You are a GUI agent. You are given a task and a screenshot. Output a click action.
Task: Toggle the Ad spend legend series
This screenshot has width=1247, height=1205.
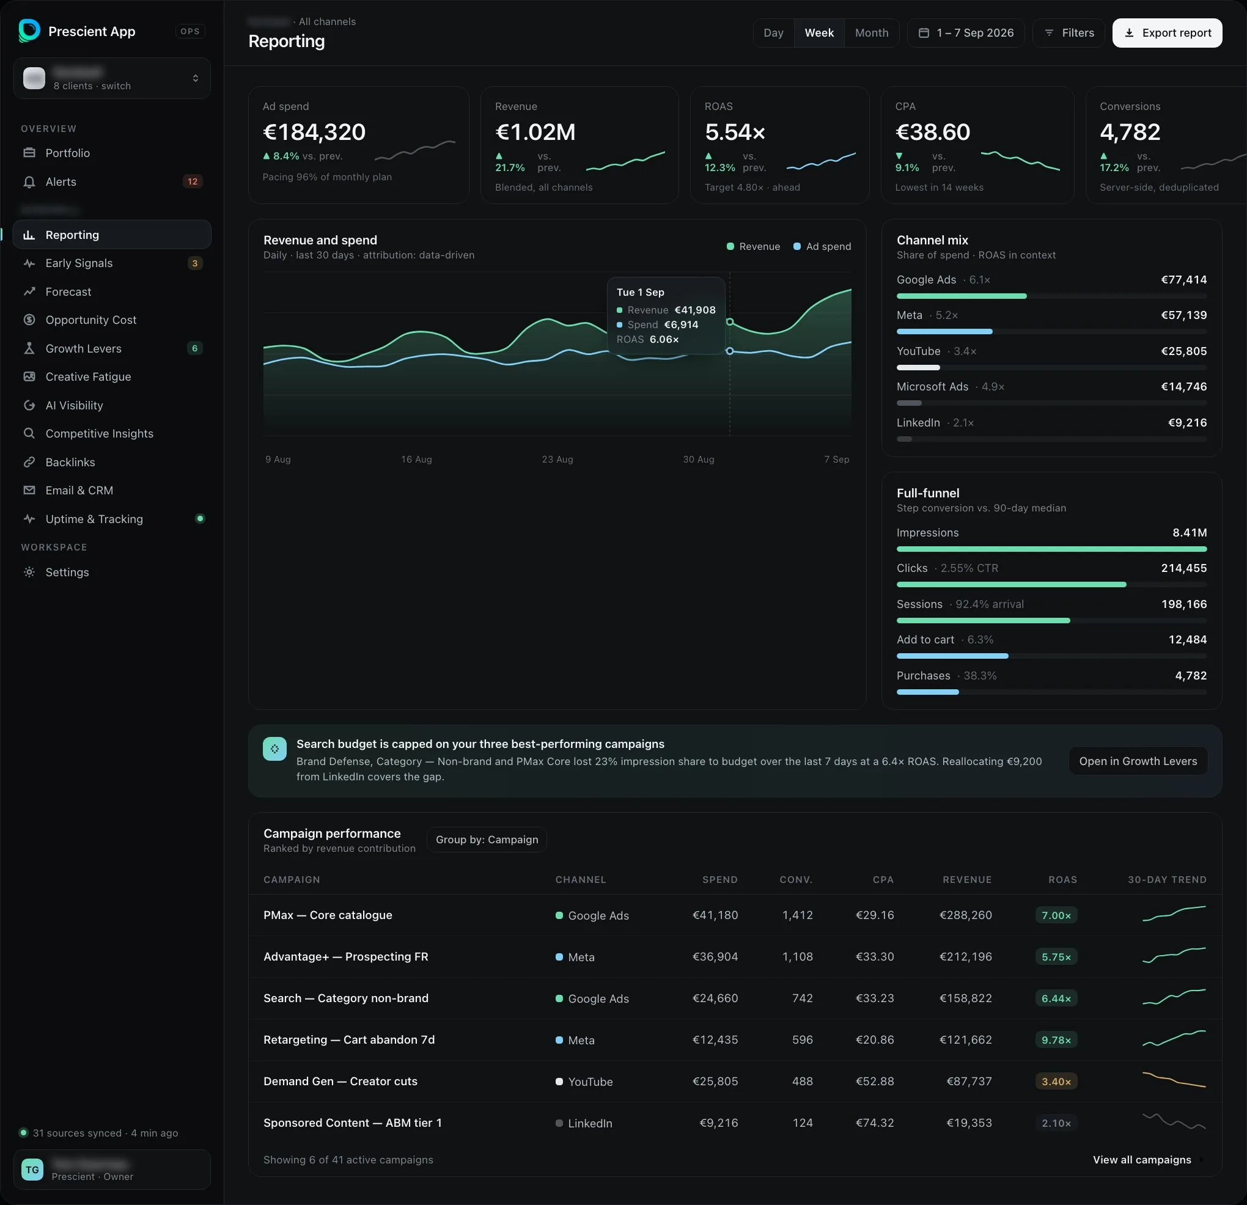[822, 247]
